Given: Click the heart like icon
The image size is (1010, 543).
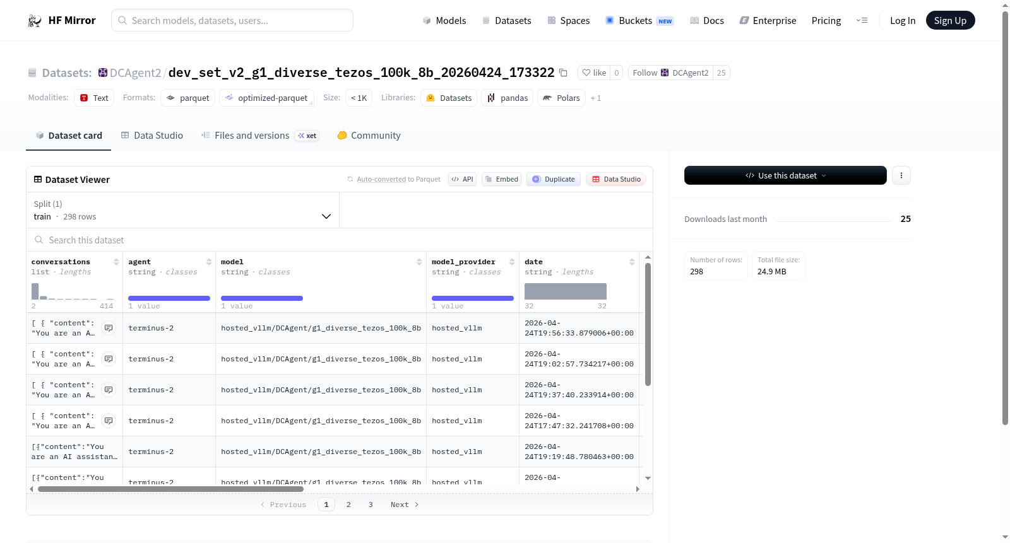Looking at the screenshot, I should click(586, 73).
